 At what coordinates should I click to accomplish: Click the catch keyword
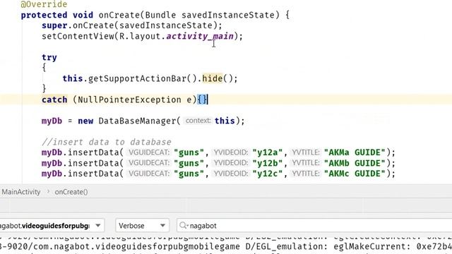tap(54, 99)
